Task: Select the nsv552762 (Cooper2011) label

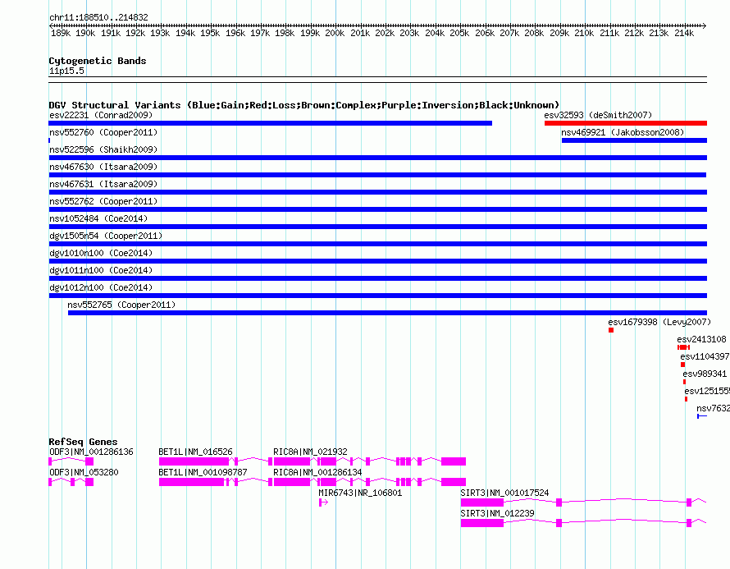Action: [103, 201]
